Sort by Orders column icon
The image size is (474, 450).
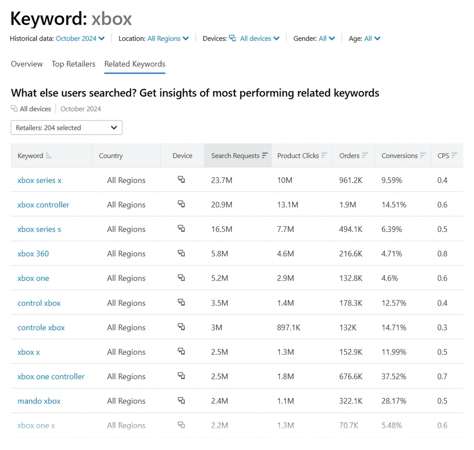click(x=365, y=156)
